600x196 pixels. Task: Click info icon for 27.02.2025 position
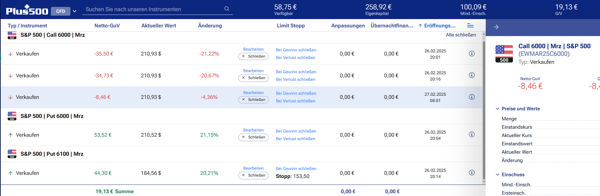[x=471, y=97]
